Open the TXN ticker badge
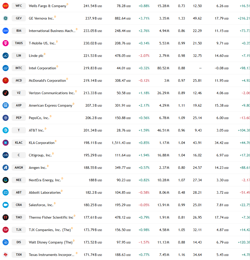Image resolution: width=250 pixels, height=260 pixels. 19,254
